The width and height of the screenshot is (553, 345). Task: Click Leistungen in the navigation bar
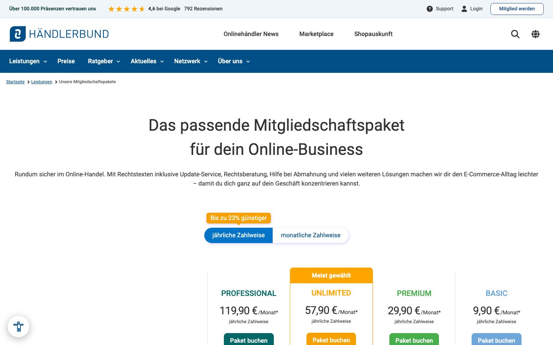(x=24, y=61)
